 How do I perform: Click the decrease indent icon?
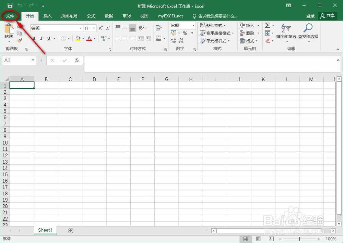tap(141, 38)
